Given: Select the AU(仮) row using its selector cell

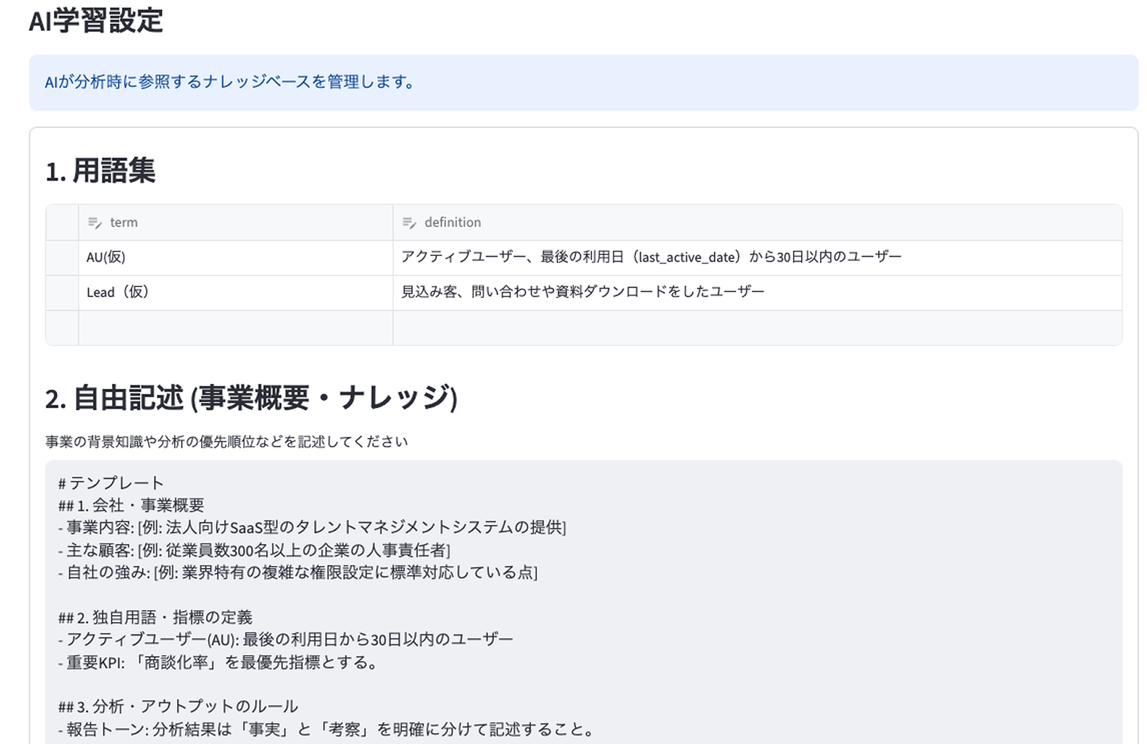Looking at the screenshot, I should pyautogui.click(x=62, y=257).
